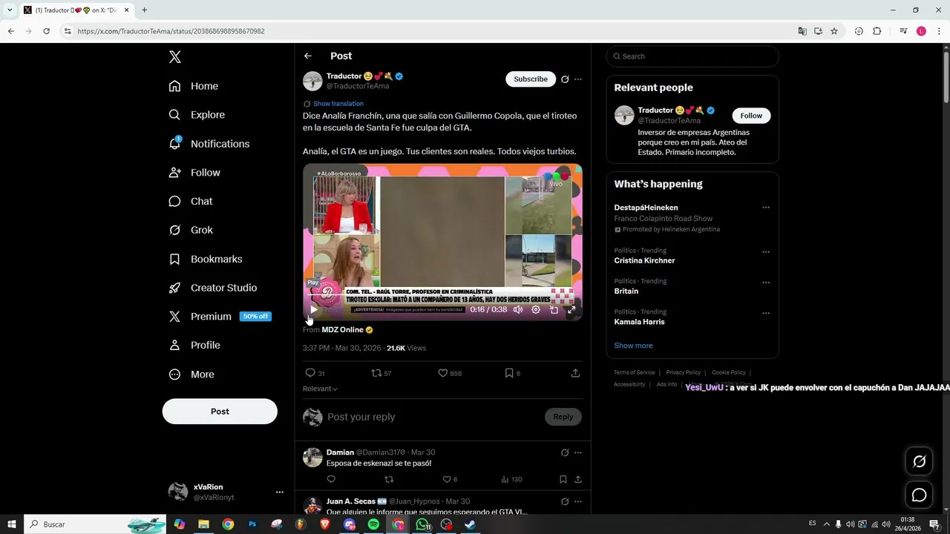Open Profile in sidebar
The image size is (950, 534).
pyautogui.click(x=194, y=345)
